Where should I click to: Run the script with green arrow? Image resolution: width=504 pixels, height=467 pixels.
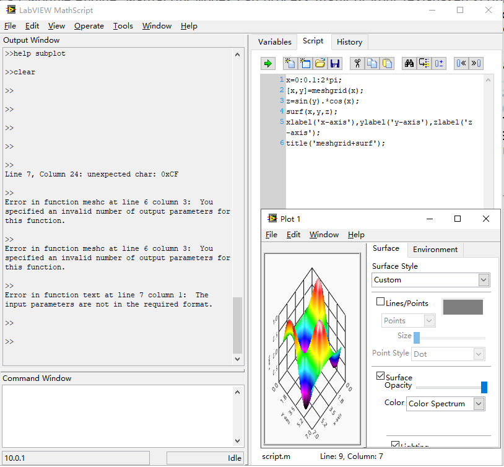click(267, 63)
